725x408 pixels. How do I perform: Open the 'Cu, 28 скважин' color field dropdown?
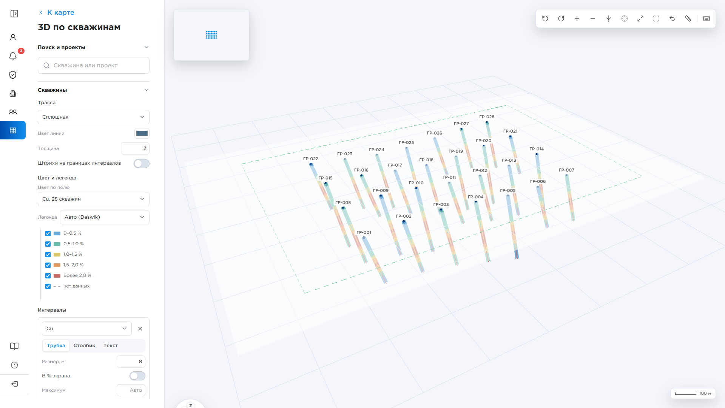click(94, 199)
